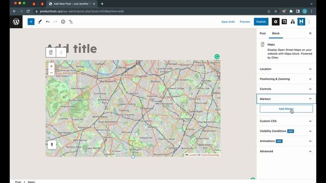Collapse the Markers panel
Image resolution: width=326 pixels, height=183 pixels.
point(286,99)
